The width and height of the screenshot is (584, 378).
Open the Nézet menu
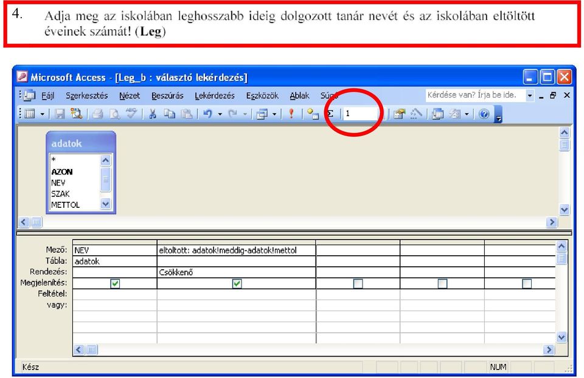point(130,95)
